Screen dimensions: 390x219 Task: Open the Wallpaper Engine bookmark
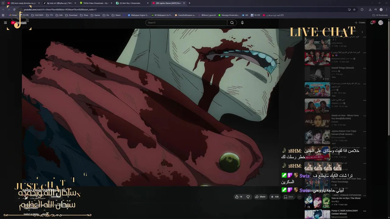138,15
